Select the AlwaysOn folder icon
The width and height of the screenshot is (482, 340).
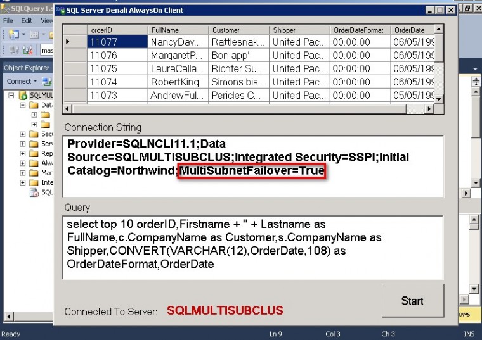coord(34,163)
